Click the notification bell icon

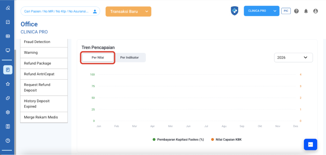coord(306,11)
